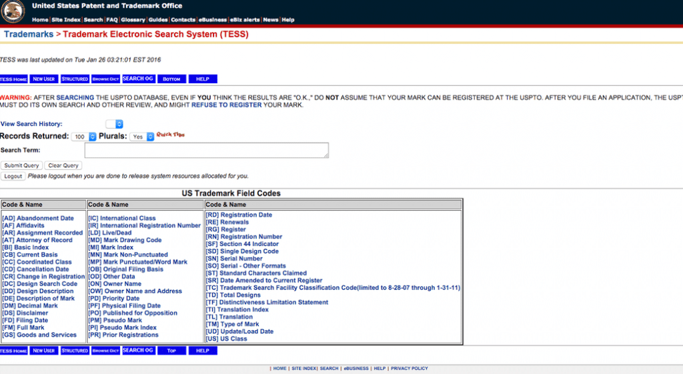Open Search in the header menu
This screenshot has height=374, width=683.
[93, 20]
